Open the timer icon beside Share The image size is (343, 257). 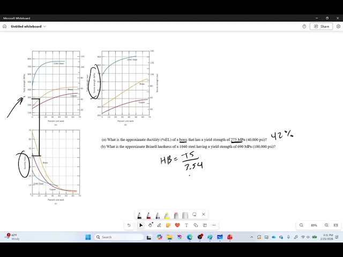click(304, 26)
